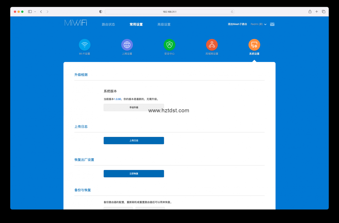Reload the page with refresh icon
Viewport: 339px width, 223px height.
point(232,12)
